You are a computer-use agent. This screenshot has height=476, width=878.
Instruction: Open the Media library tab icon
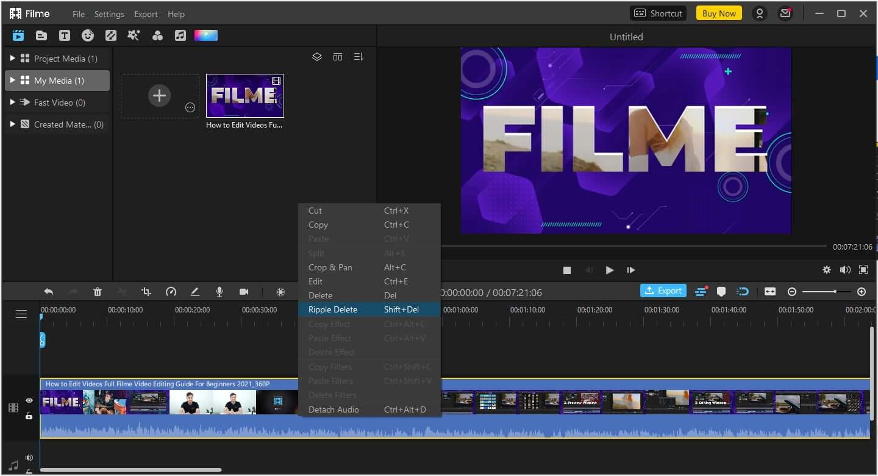pyautogui.click(x=18, y=35)
